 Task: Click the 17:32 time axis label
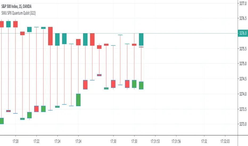[204, 140]
